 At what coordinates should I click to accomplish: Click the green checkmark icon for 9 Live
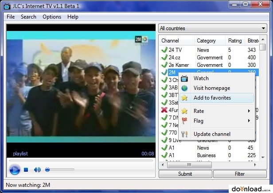164,140
